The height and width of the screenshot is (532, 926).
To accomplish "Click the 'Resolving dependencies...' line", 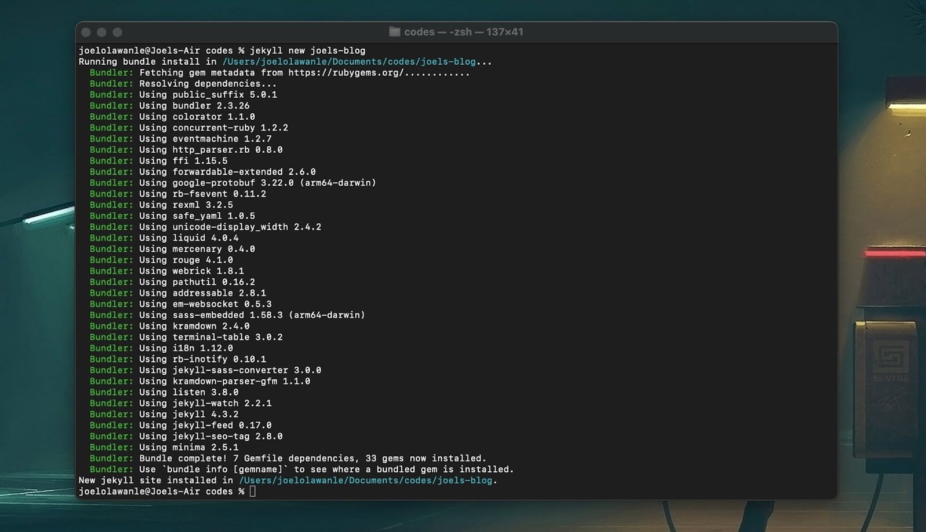I will (x=207, y=84).
